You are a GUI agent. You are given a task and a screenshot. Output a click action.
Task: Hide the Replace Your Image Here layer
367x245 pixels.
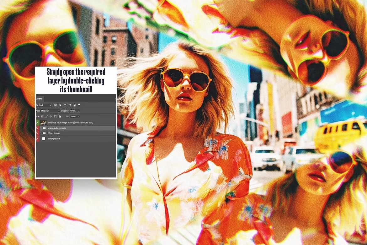click(x=36, y=122)
